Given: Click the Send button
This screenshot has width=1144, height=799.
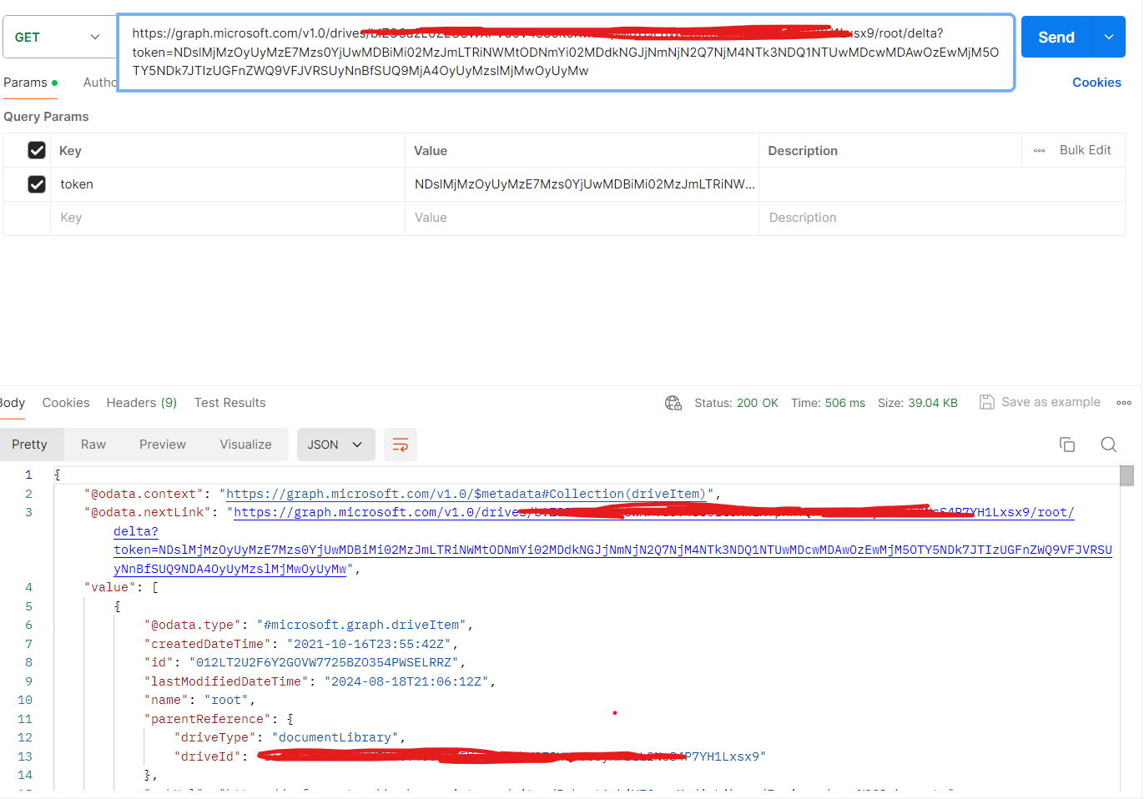Looking at the screenshot, I should (1055, 37).
